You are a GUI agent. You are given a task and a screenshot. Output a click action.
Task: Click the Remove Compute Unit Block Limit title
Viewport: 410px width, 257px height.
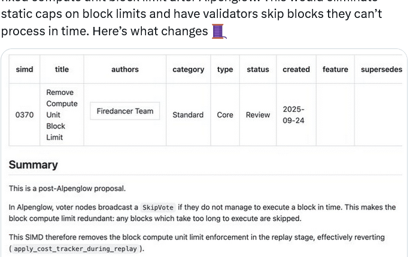click(x=62, y=115)
